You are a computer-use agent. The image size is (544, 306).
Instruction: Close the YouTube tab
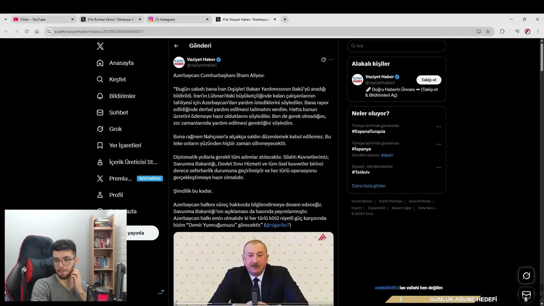click(x=72, y=19)
